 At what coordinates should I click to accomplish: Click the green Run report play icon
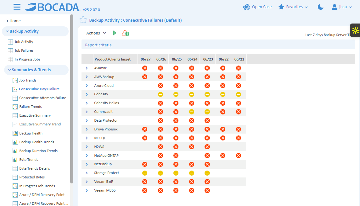115,33
